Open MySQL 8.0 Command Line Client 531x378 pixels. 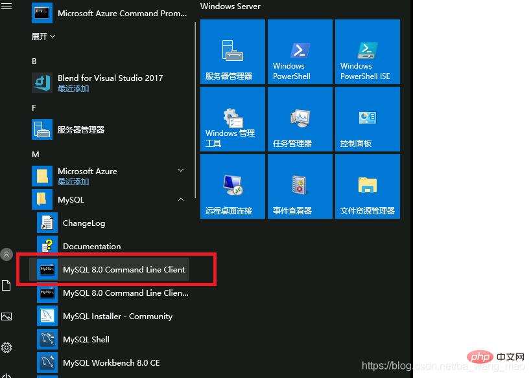pos(124,269)
